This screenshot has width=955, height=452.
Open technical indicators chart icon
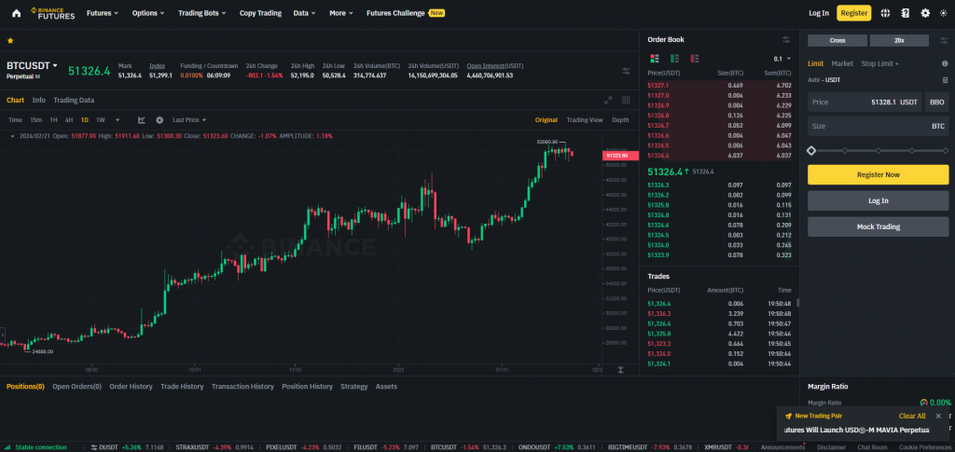tap(142, 120)
